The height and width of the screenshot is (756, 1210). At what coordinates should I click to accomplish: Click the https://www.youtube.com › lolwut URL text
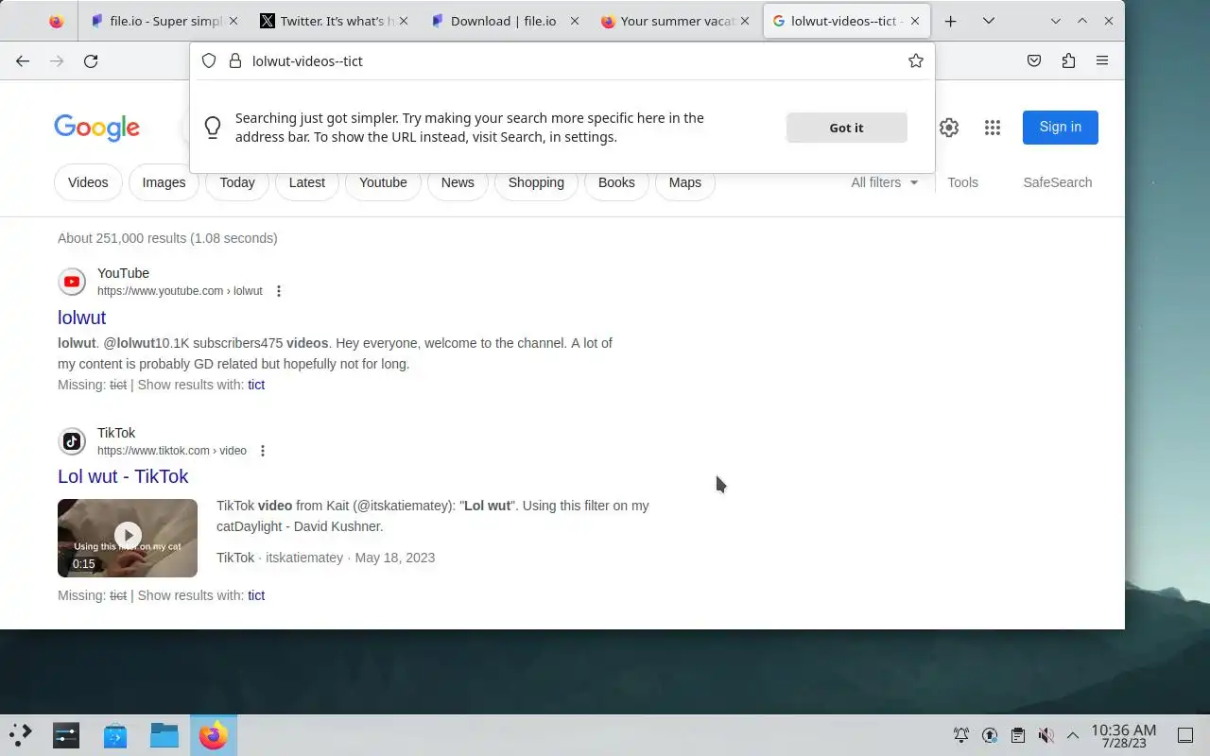[180, 291]
